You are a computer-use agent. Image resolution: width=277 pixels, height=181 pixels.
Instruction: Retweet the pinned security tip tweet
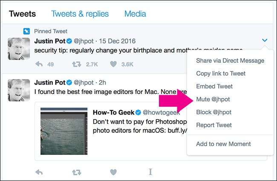[x=76, y=64]
